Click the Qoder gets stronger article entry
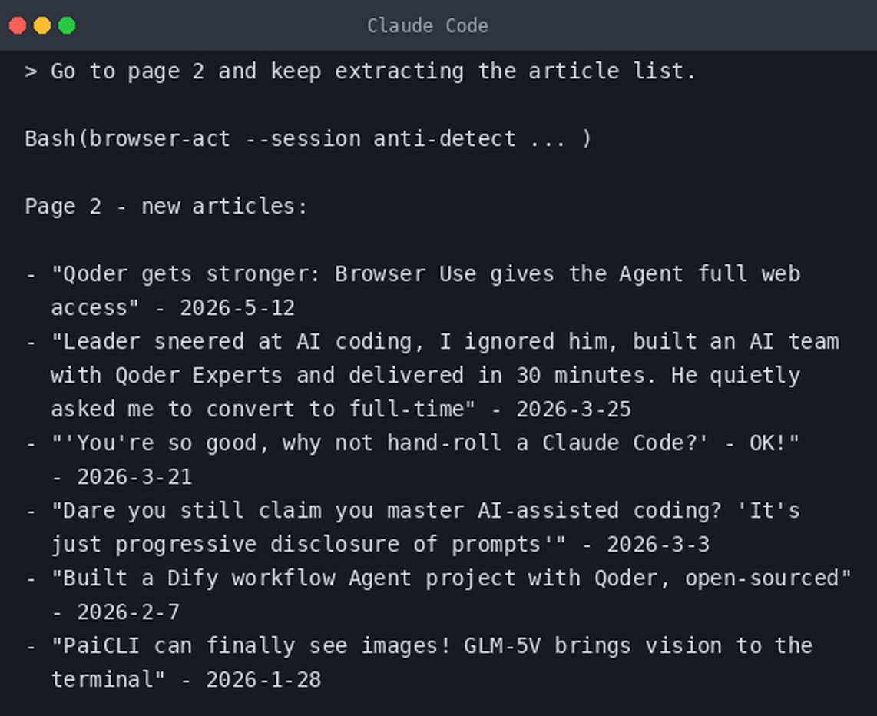This screenshot has height=716, width=877. [x=425, y=291]
